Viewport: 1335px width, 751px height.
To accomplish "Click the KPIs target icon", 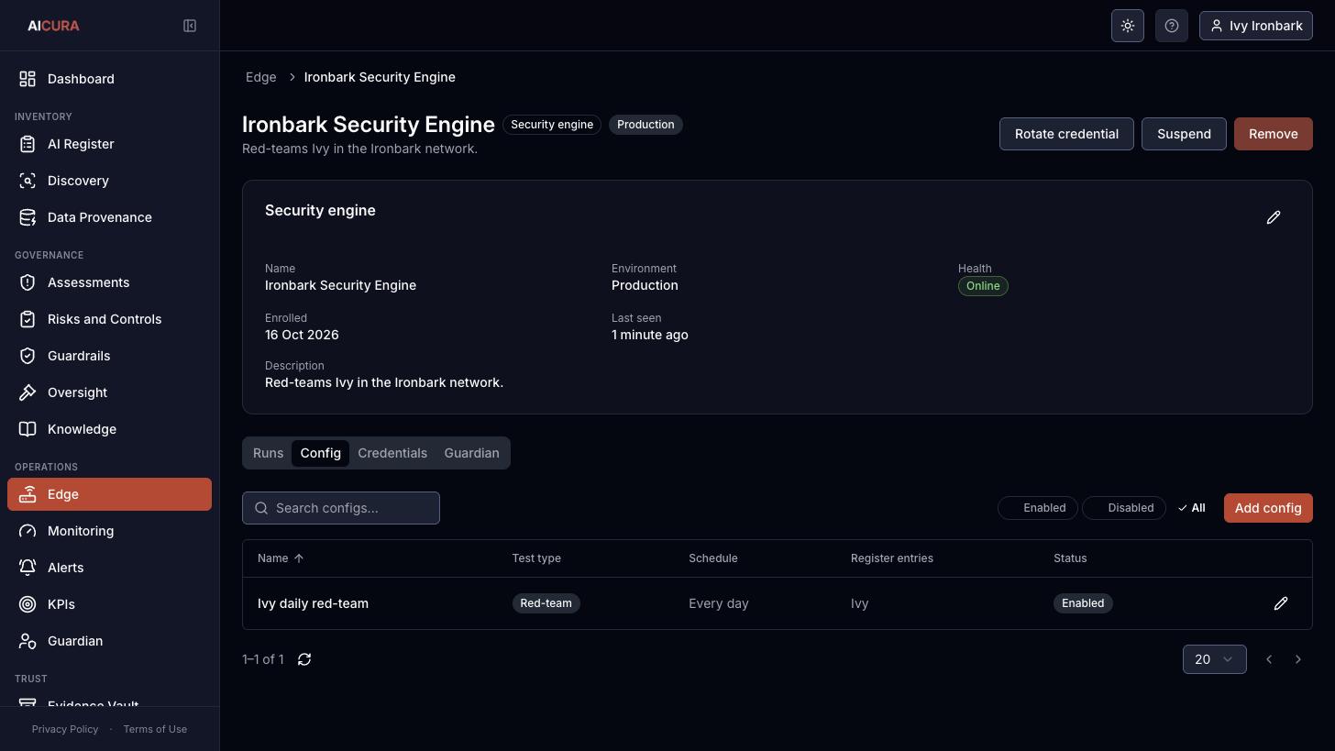I will click(x=28, y=604).
